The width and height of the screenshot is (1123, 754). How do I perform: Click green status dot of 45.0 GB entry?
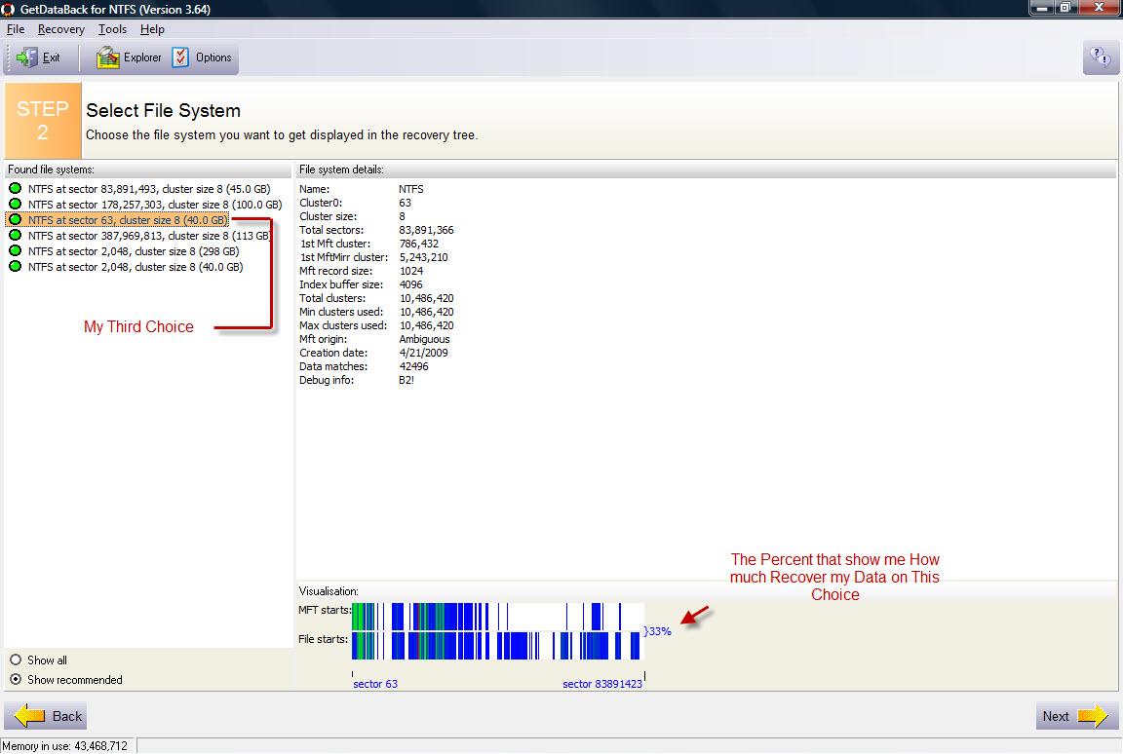(15, 189)
